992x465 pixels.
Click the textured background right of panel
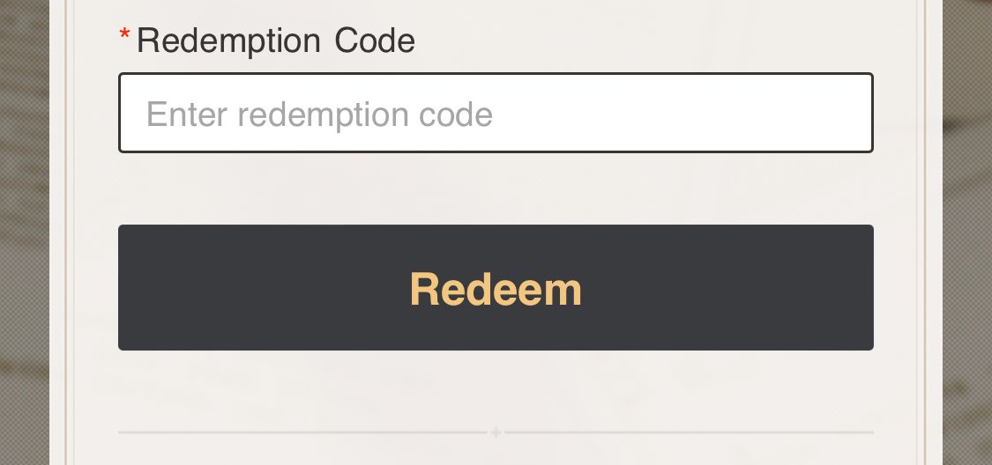(967, 232)
